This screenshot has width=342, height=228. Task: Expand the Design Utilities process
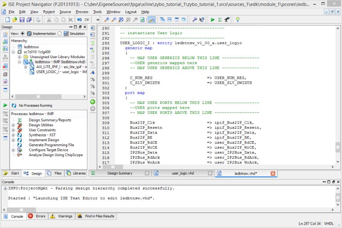(x=13, y=125)
